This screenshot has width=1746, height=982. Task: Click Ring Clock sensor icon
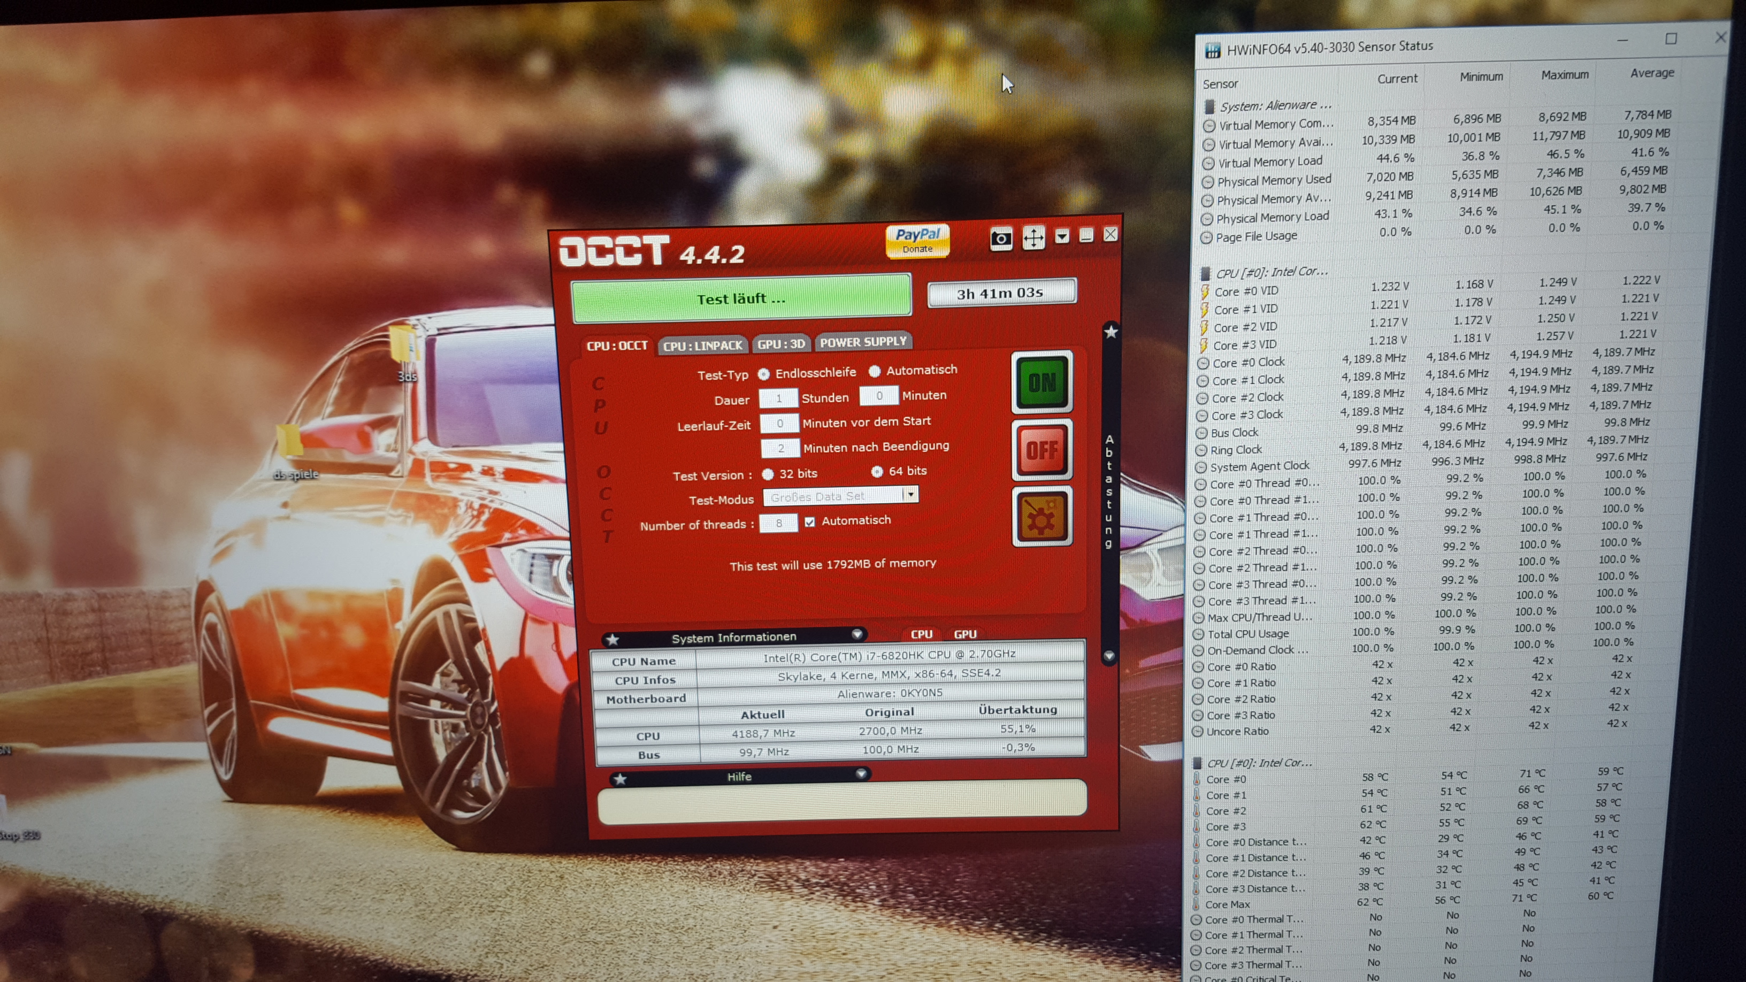tap(1200, 451)
